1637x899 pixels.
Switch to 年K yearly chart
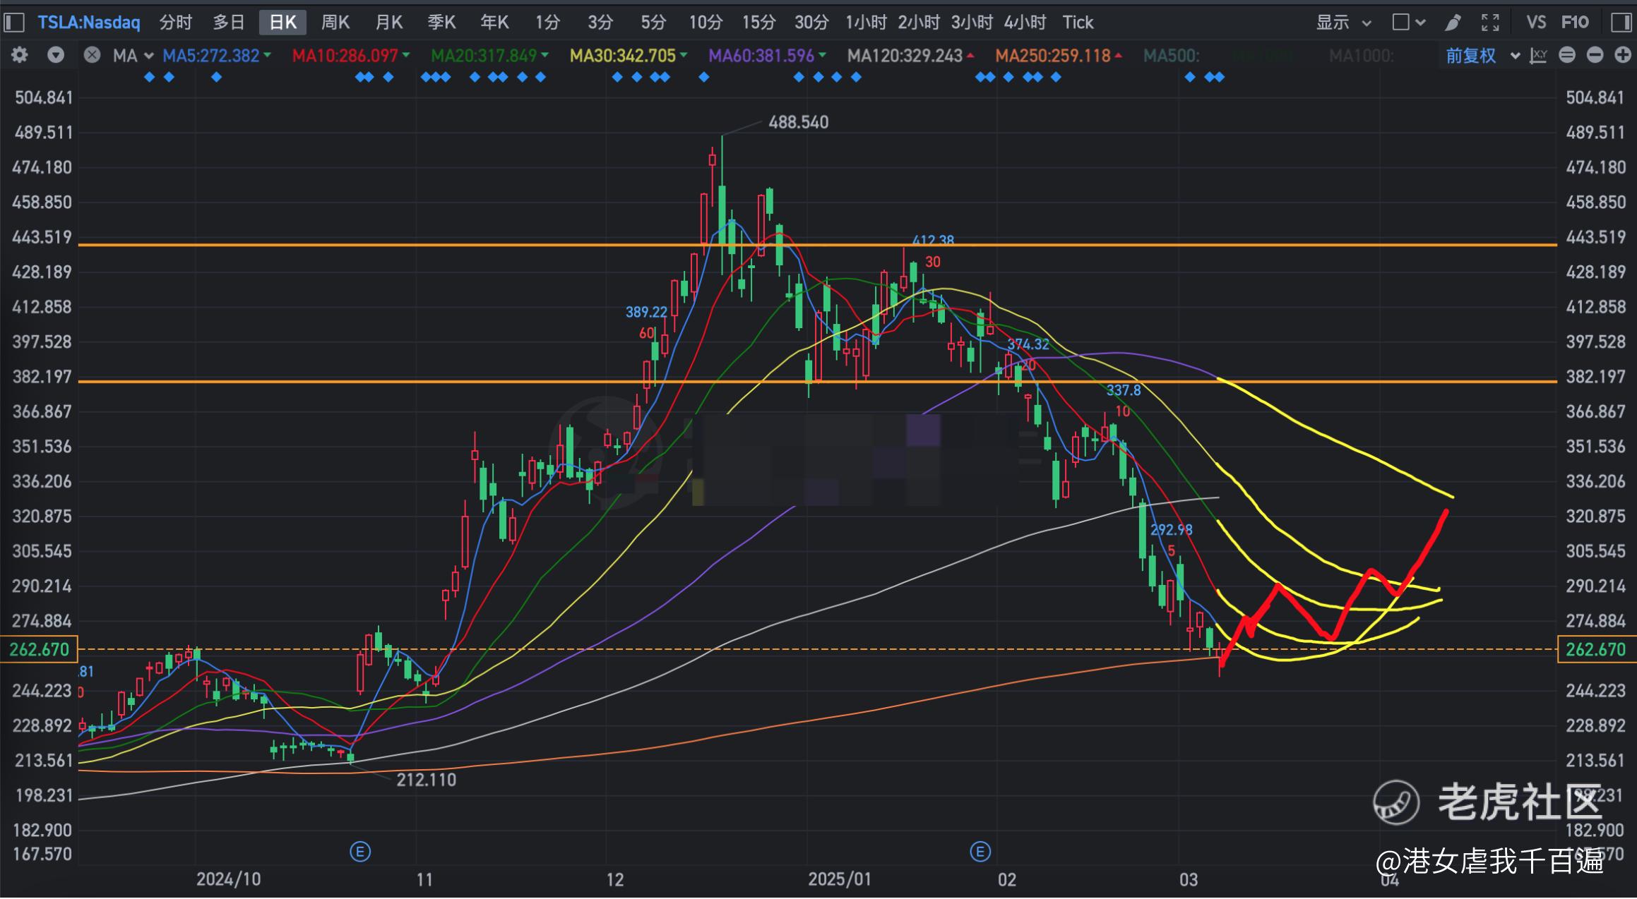(494, 23)
